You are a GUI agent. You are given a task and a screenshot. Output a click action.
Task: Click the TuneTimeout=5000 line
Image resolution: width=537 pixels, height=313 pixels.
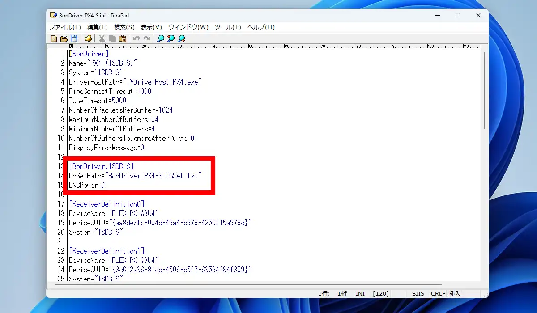coord(98,101)
